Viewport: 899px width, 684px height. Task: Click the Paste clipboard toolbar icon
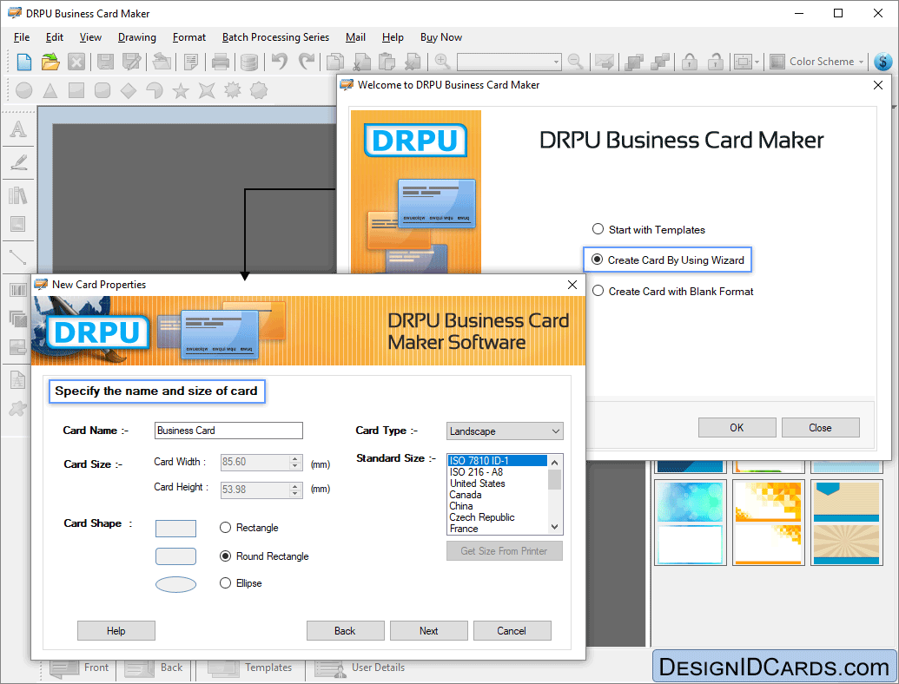coord(387,62)
